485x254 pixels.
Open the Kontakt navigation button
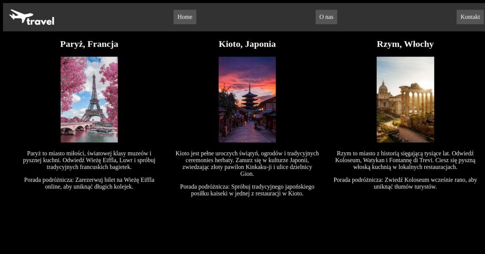coord(470,17)
